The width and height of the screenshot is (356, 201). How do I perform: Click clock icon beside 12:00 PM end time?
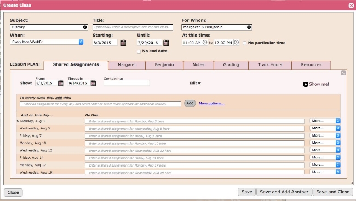click(x=237, y=42)
